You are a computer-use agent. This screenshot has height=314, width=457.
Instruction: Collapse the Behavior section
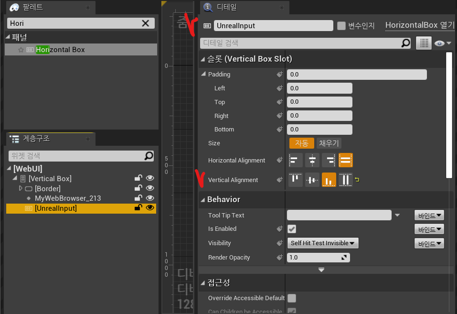[202, 199]
